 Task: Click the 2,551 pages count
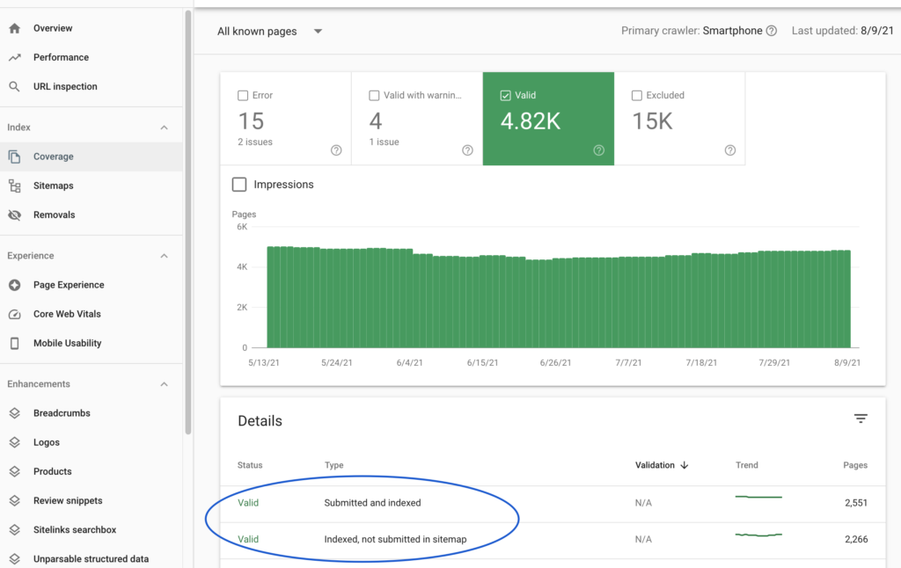[x=856, y=503]
